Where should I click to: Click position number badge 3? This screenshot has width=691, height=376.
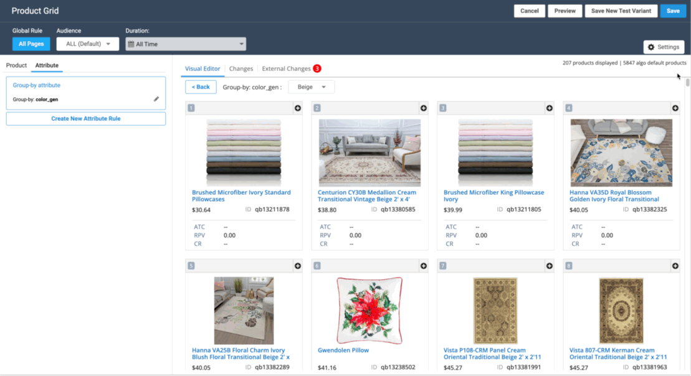(443, 108)
